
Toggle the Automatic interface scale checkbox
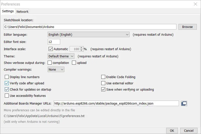pos(51,49)
